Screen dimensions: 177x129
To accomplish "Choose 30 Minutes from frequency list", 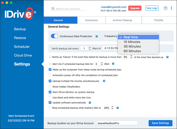I will tap(138, 46).
